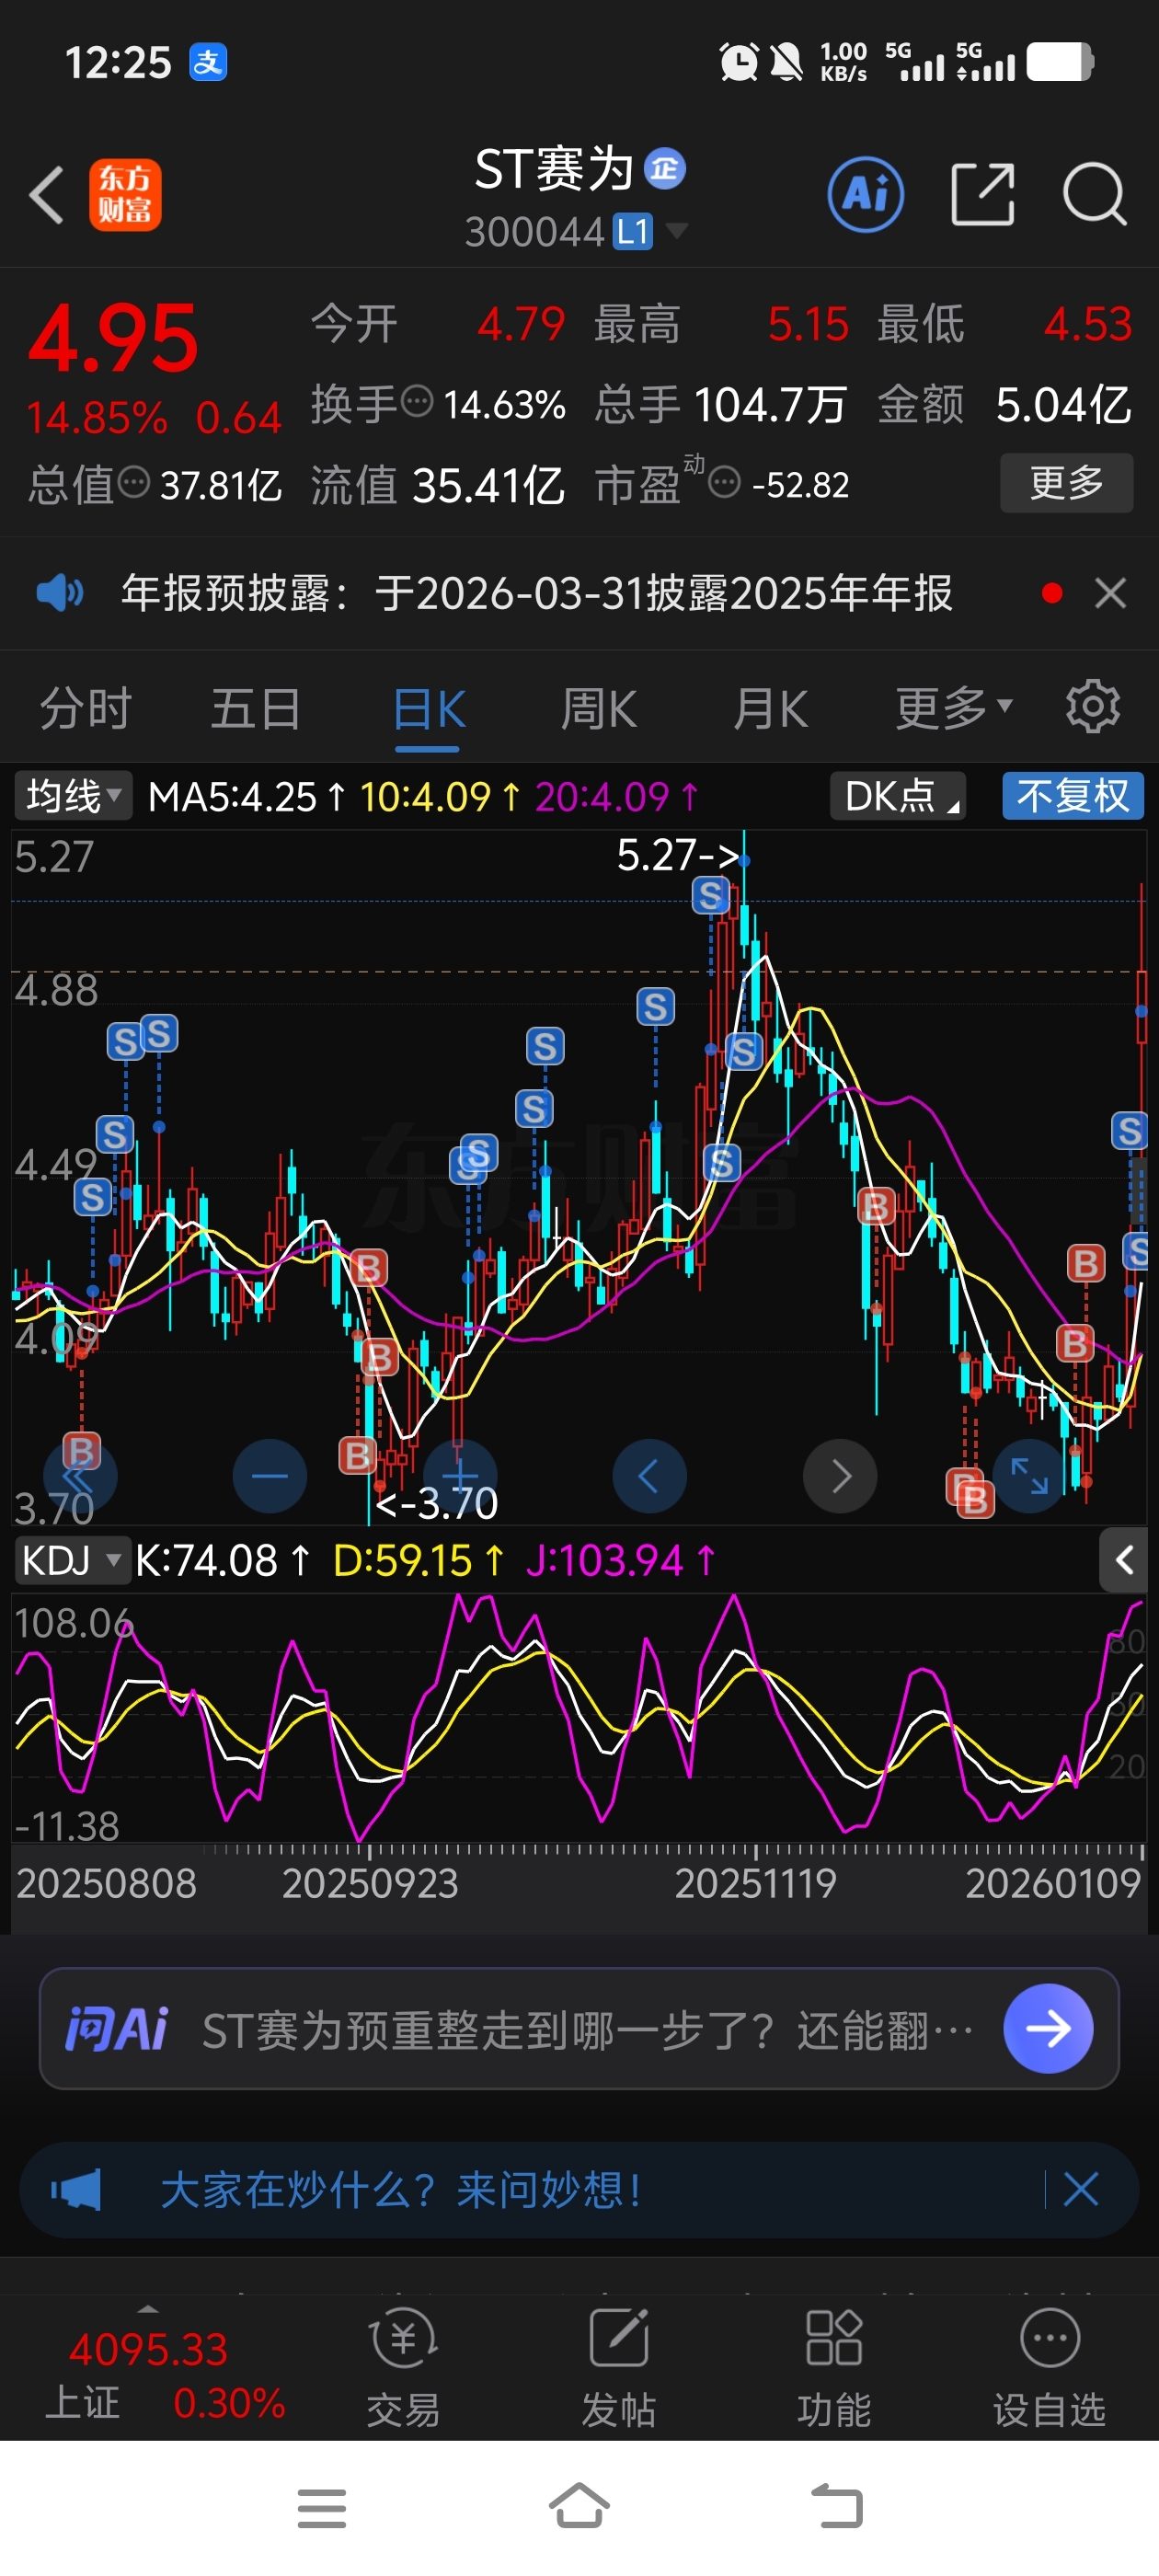Move chart right with the arrow button
The image size is (1159, 2576).
click(840, 1476)
